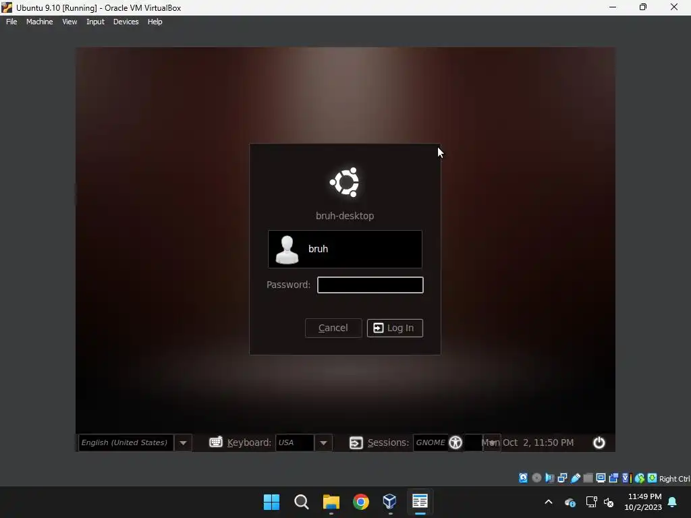Image resolution: width=691 pixels, height=518 pixels.
Task: Open the Help menu
Action: (x=155, y=22)
